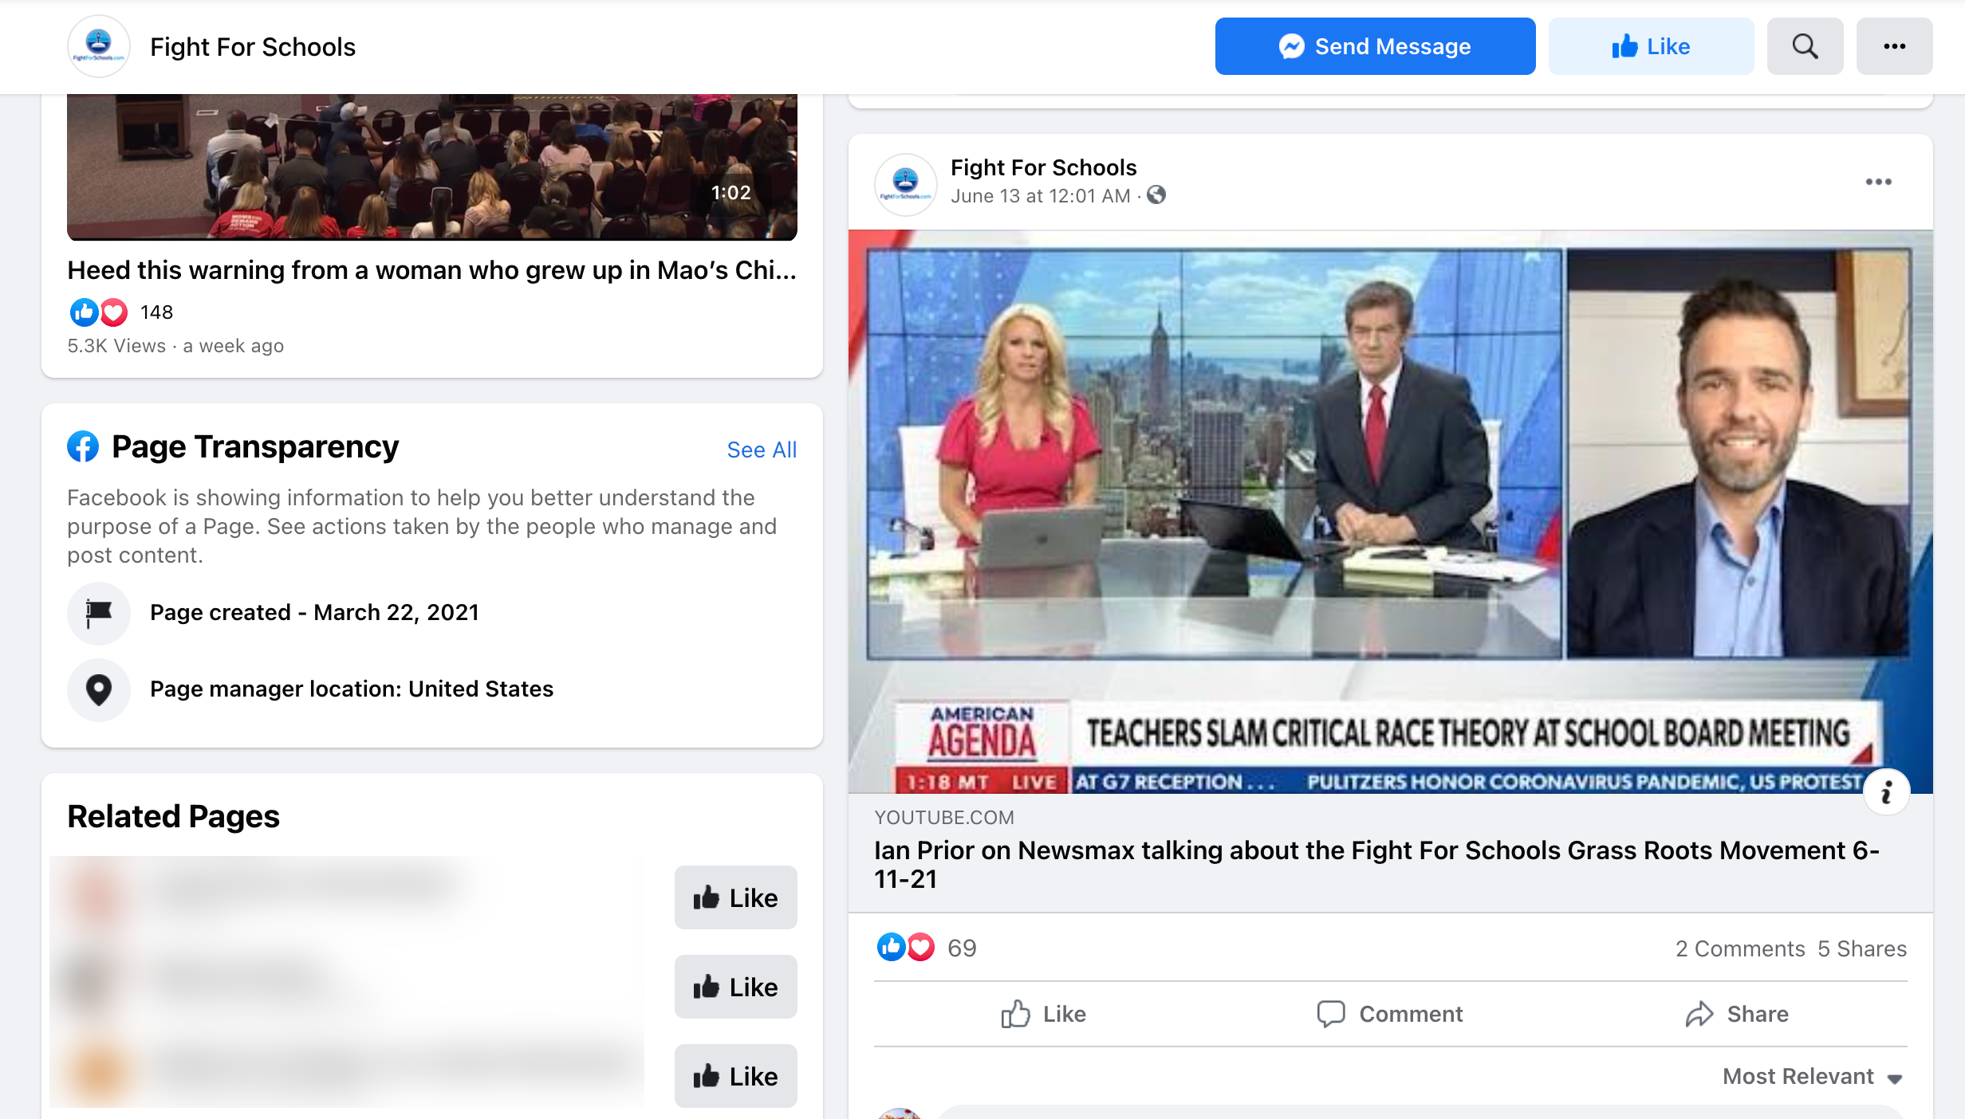Open the options menu on the Newsmax post
Screen dimensions: 1965x1119
click(x=1878, y=182)
